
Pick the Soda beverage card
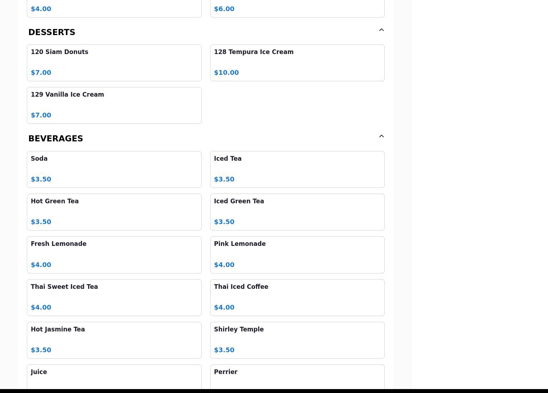tap(114, 170)
